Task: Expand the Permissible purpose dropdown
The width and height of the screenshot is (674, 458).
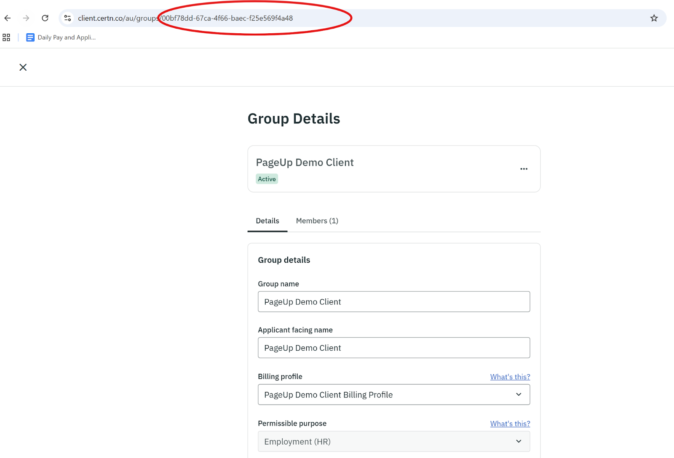Action: click(x=393, y=442)
